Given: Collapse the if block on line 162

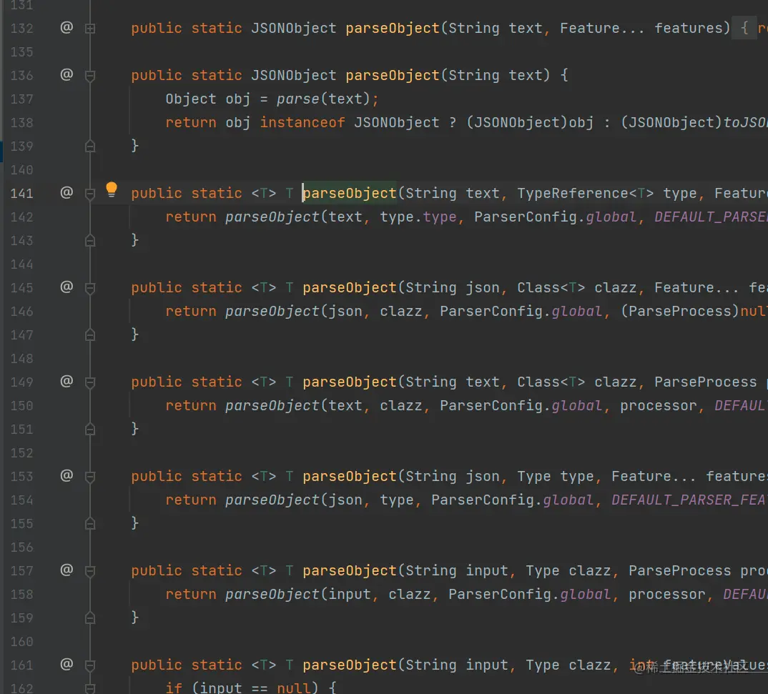Looking at the screenshot, I should click(90, 688).
